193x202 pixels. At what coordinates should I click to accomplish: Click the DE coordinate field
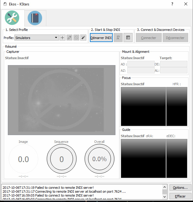point(174,64)
